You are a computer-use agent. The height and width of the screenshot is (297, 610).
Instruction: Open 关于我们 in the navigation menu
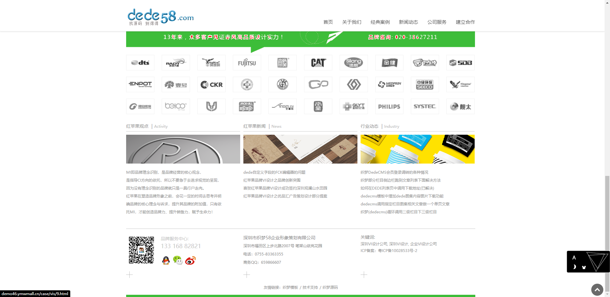click(352, 22)
